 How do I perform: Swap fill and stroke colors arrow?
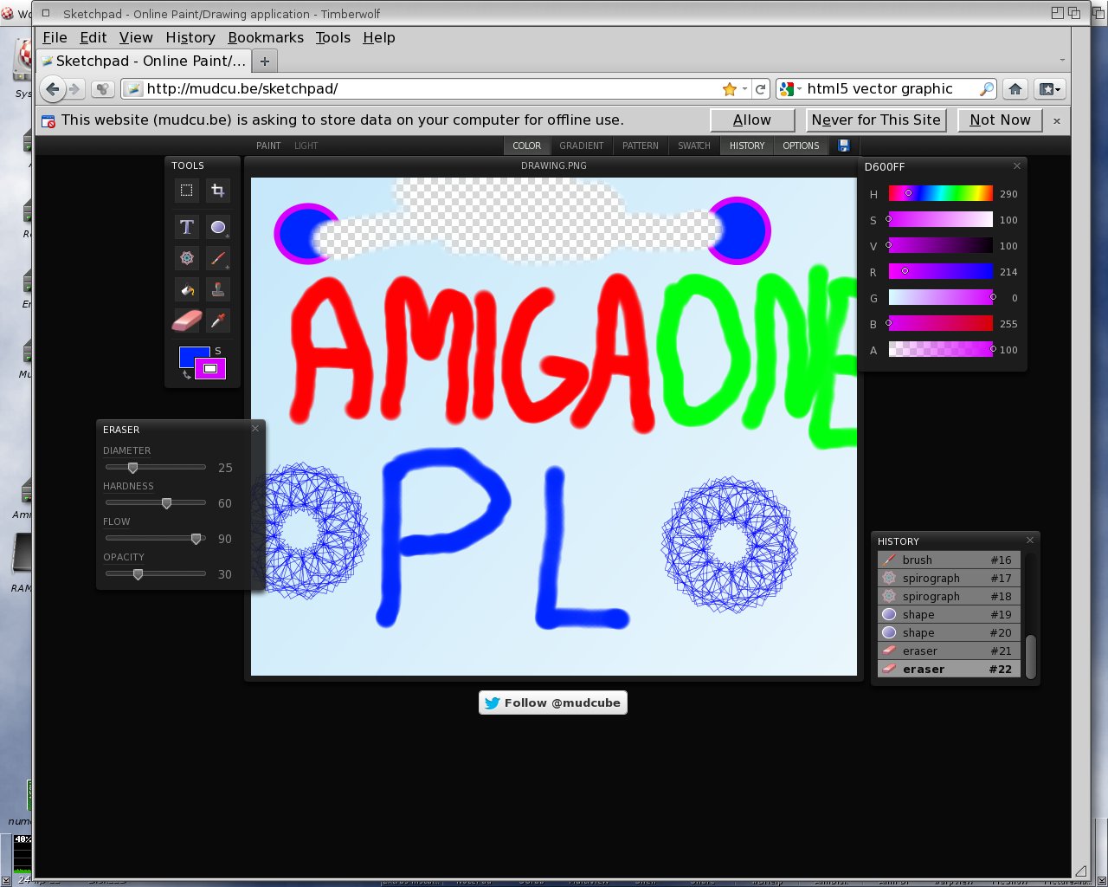[186, 374]
